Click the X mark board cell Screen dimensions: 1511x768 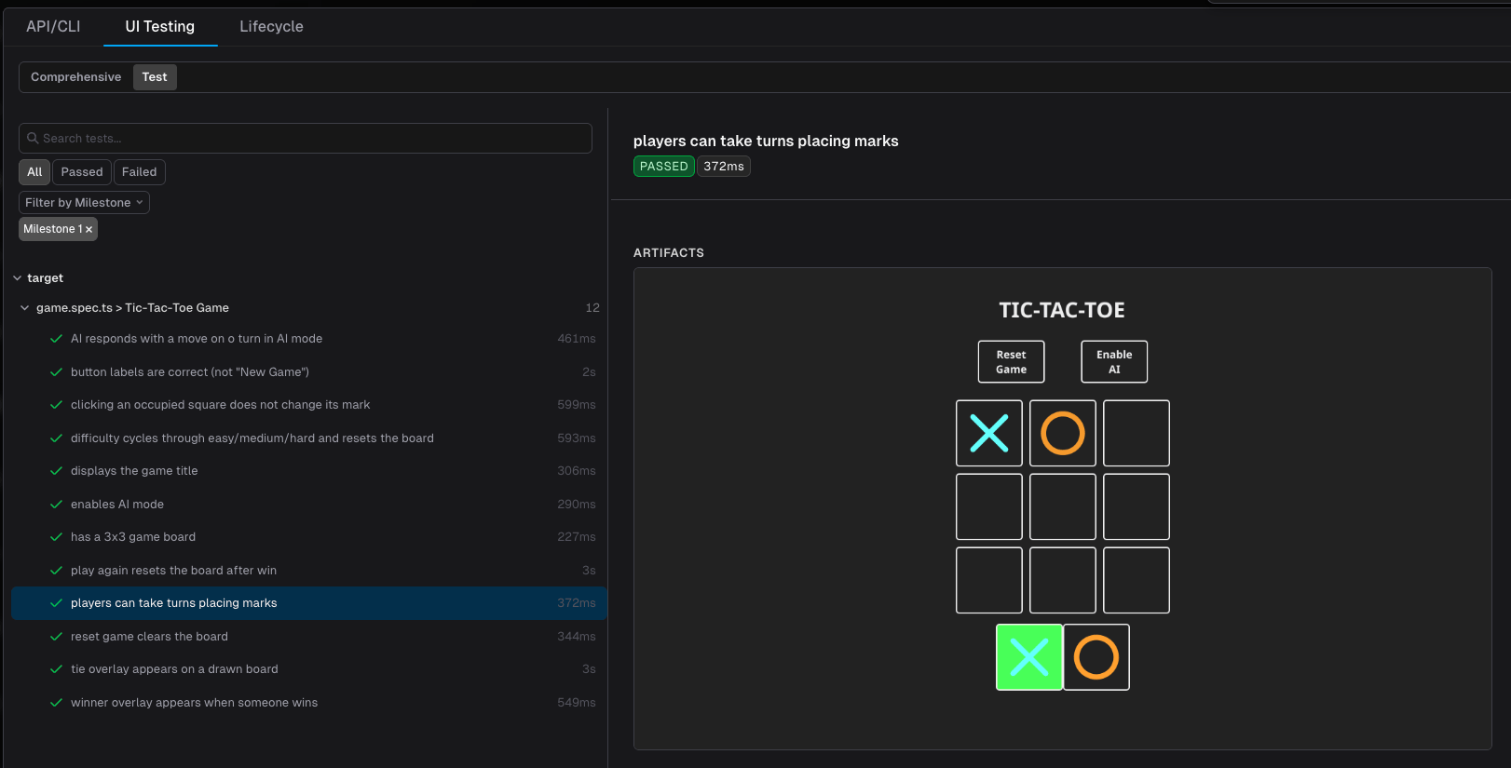coord(989,434)
